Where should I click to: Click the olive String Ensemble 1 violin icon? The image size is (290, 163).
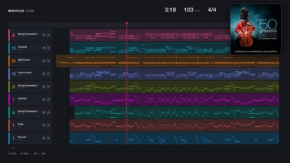point(13,86)
